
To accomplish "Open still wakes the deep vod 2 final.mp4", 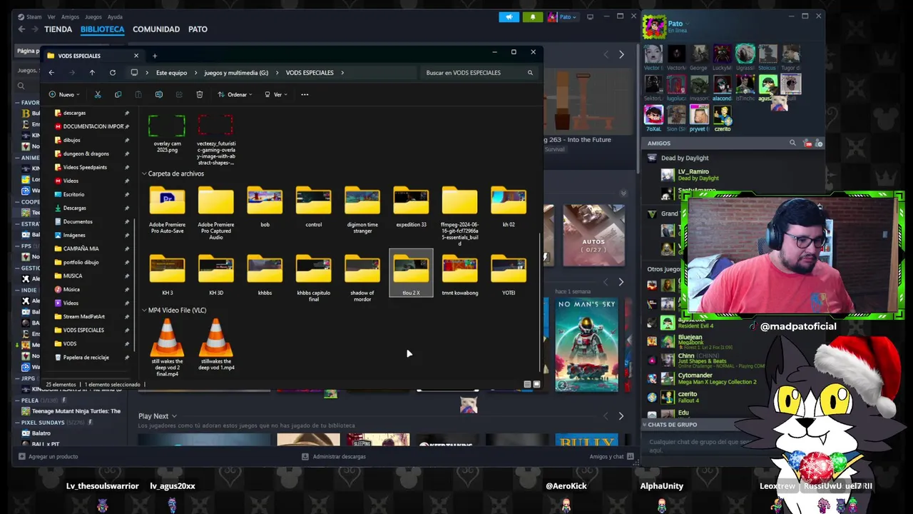I will coord(167,348).
